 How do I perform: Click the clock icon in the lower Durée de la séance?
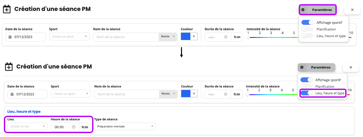click(x=225, y=94)
